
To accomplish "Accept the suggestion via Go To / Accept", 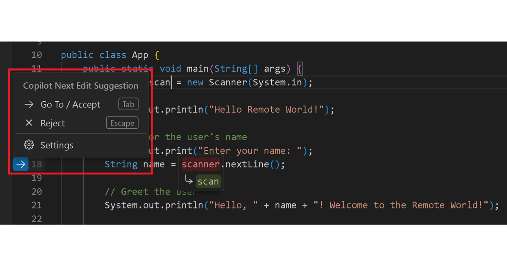I will (x=70, y=104).
